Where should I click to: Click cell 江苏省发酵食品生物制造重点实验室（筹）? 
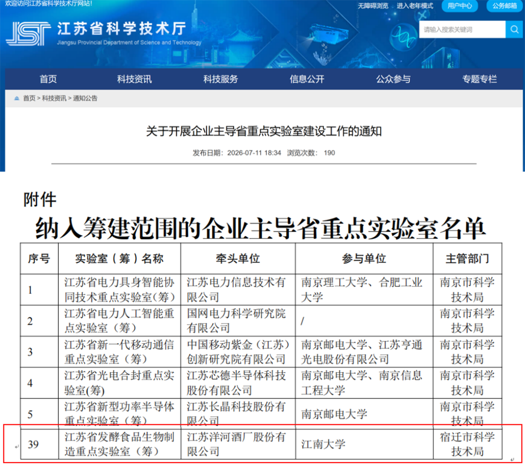[x=120, y=444]
